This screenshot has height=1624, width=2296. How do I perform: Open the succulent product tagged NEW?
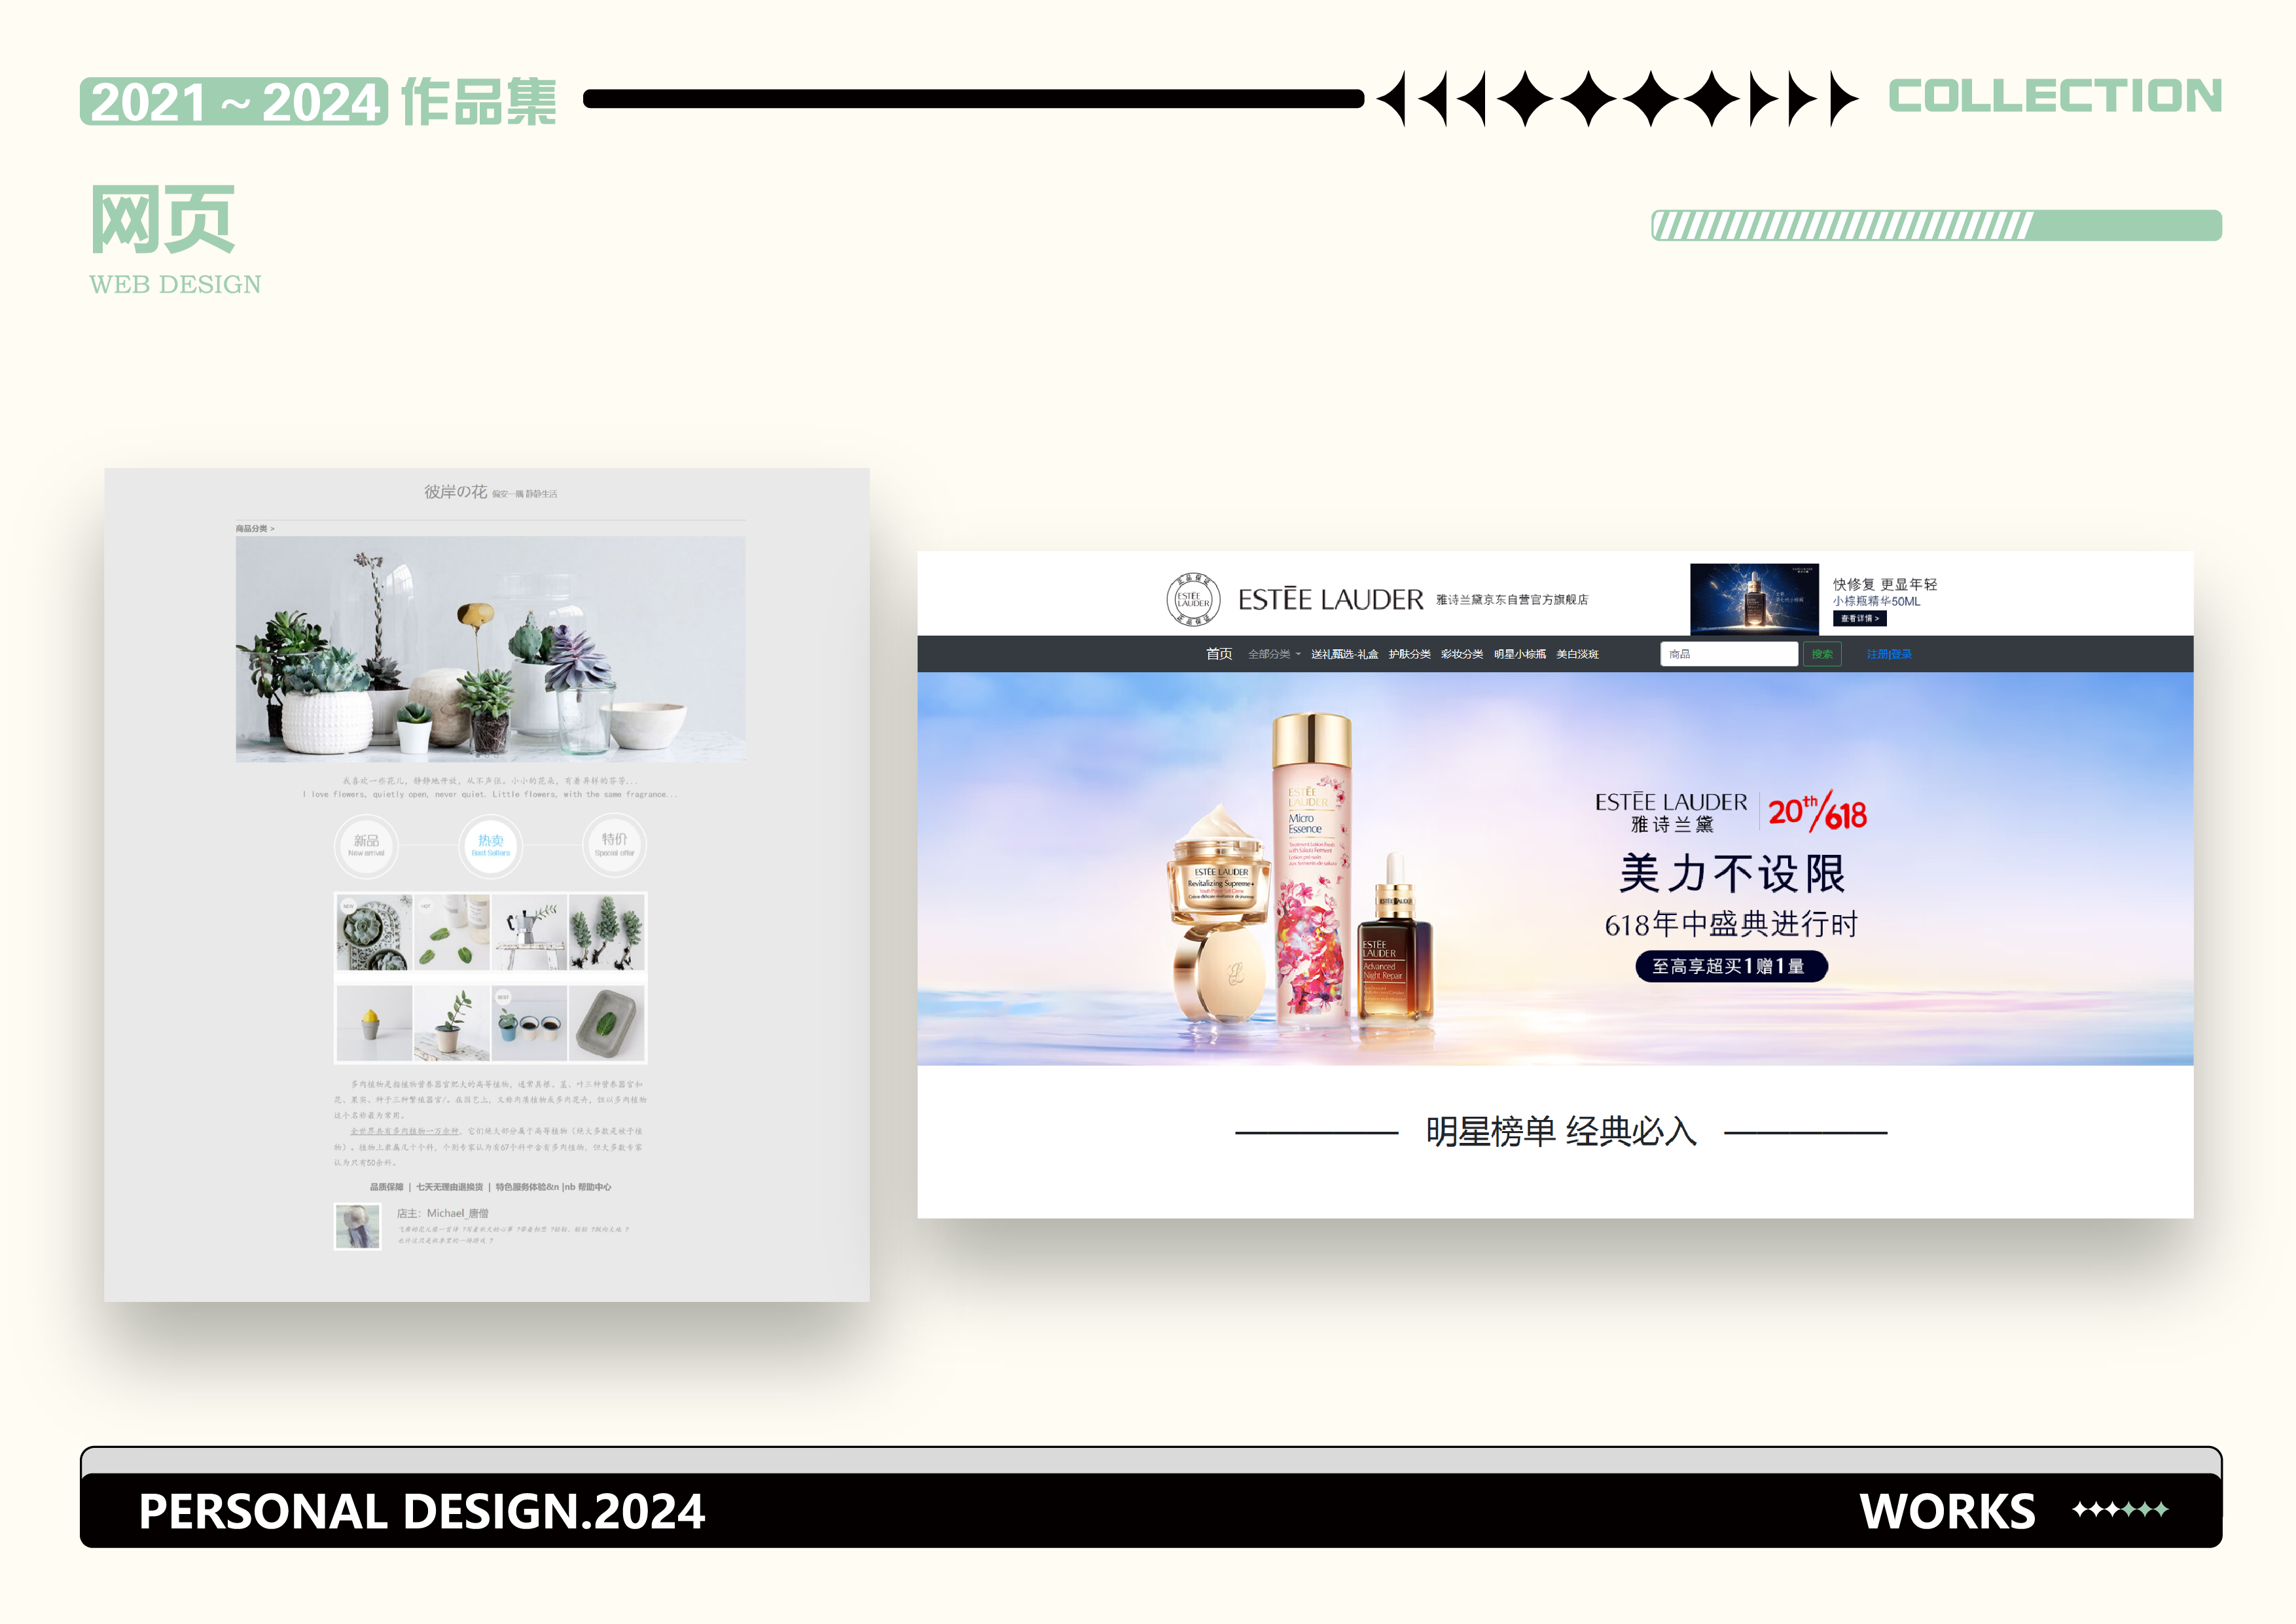click(374, 932)
